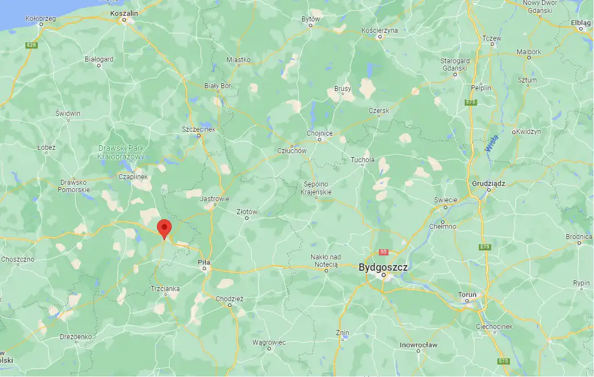Viewport: 594px width, 377px height.
Task: Click the Koszalin city label
Action: point(124,13)
